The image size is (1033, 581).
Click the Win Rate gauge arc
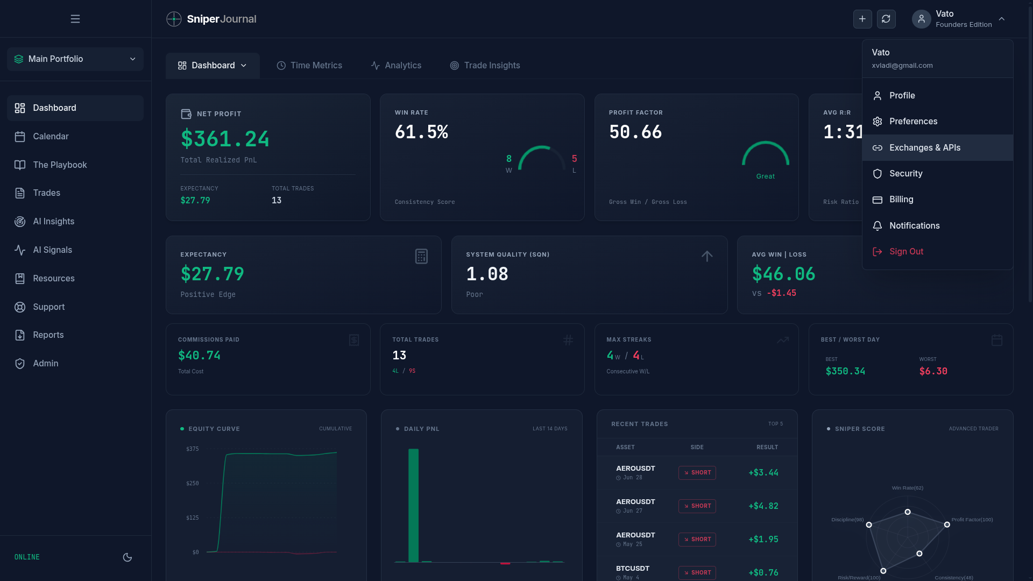pyautogui.click(x=541, y=157)
